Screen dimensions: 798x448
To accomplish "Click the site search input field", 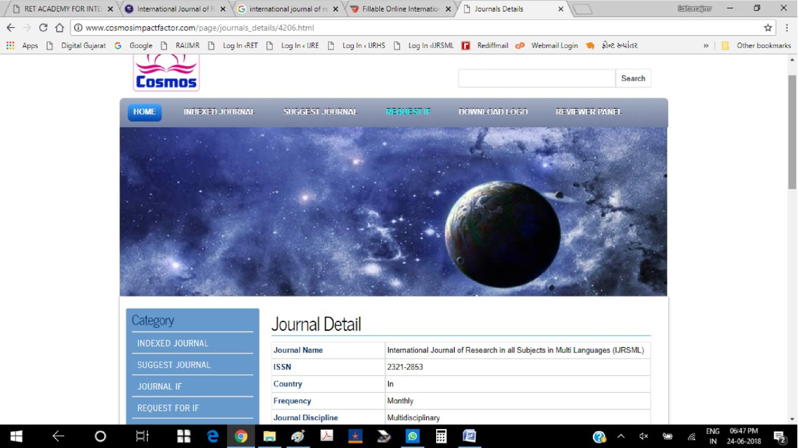I will (536, 78).
